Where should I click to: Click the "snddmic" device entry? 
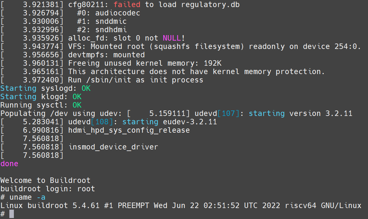coord(111,22)
